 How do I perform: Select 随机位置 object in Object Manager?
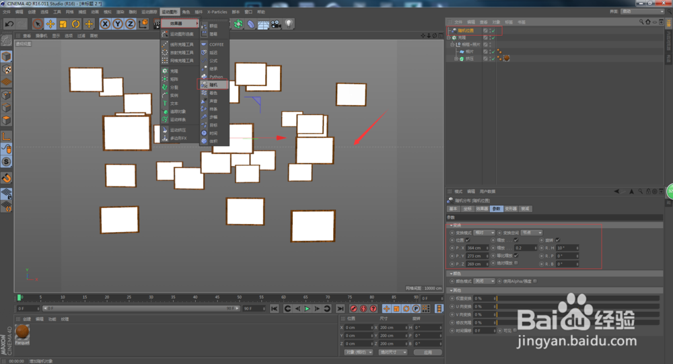(x=466, y=30)
